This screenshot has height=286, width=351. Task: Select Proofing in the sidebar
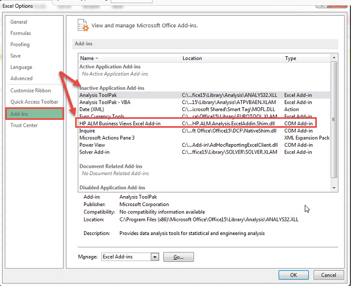coord(20,44)
